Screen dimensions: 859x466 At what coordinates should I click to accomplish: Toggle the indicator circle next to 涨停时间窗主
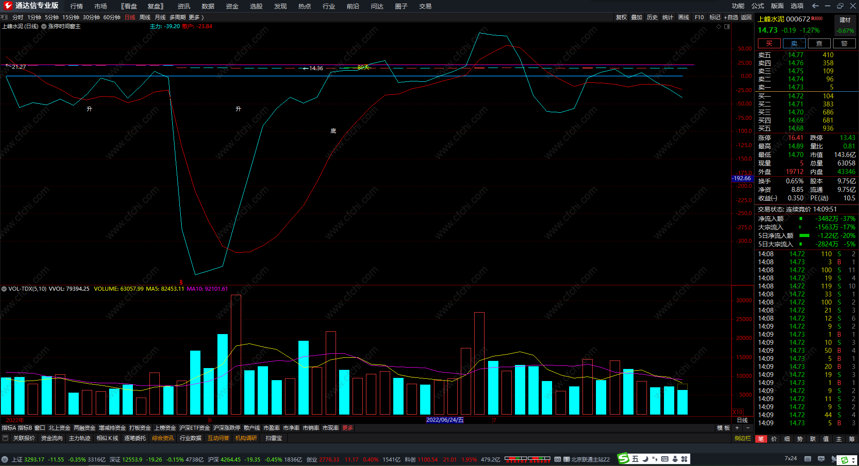[x=44, y=26]
